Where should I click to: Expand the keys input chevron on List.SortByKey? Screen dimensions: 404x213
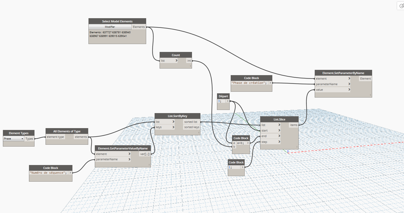pyautogui.click(x=173, y=127)
